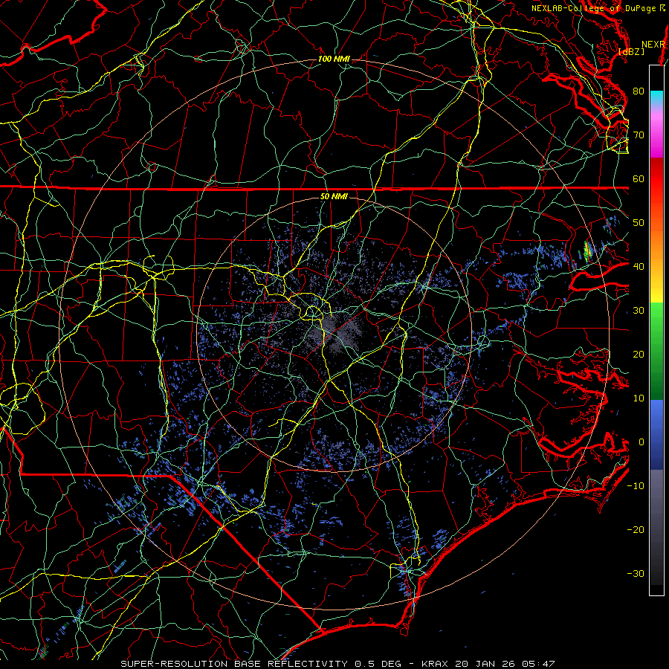Click the "KRAX" radar site identifier
The height and width of the screenshot is (669, 669).
tap(436, 664)
